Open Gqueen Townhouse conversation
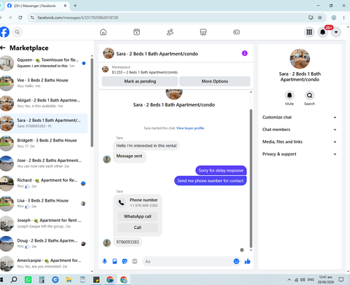 [x=43, y=63]
